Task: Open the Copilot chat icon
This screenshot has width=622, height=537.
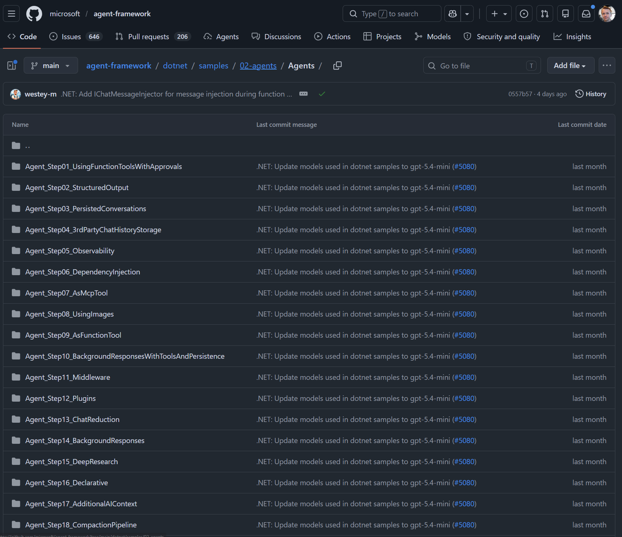Action: 453,14
